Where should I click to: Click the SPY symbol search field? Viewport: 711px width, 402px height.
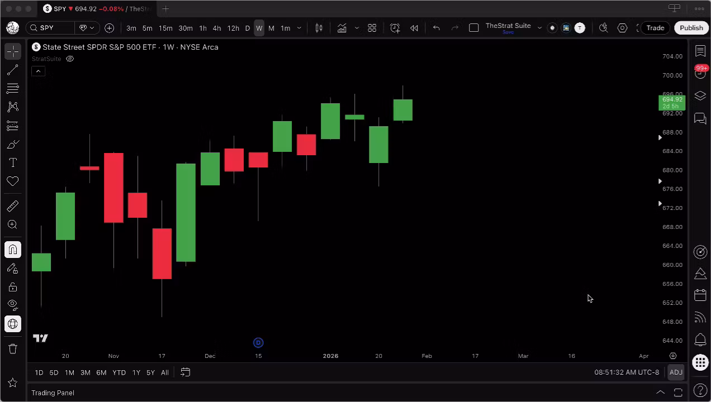pos(50,28)
